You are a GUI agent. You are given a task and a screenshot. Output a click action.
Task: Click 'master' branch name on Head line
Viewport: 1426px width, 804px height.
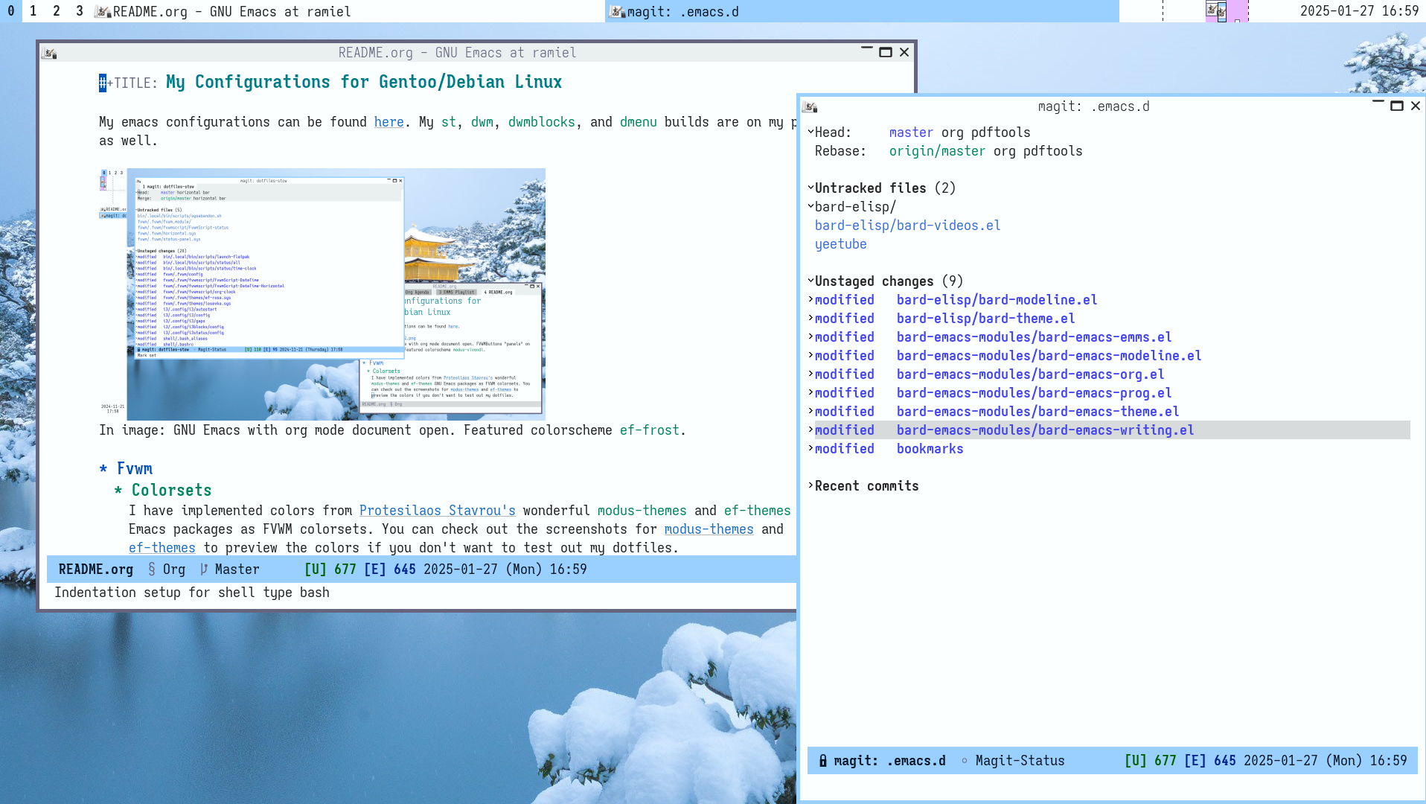(x=911, y=133)
